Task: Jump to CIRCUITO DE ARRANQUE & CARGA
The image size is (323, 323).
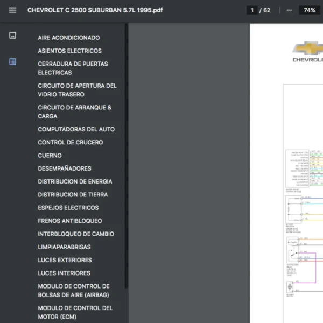Action: pos(75,111)
